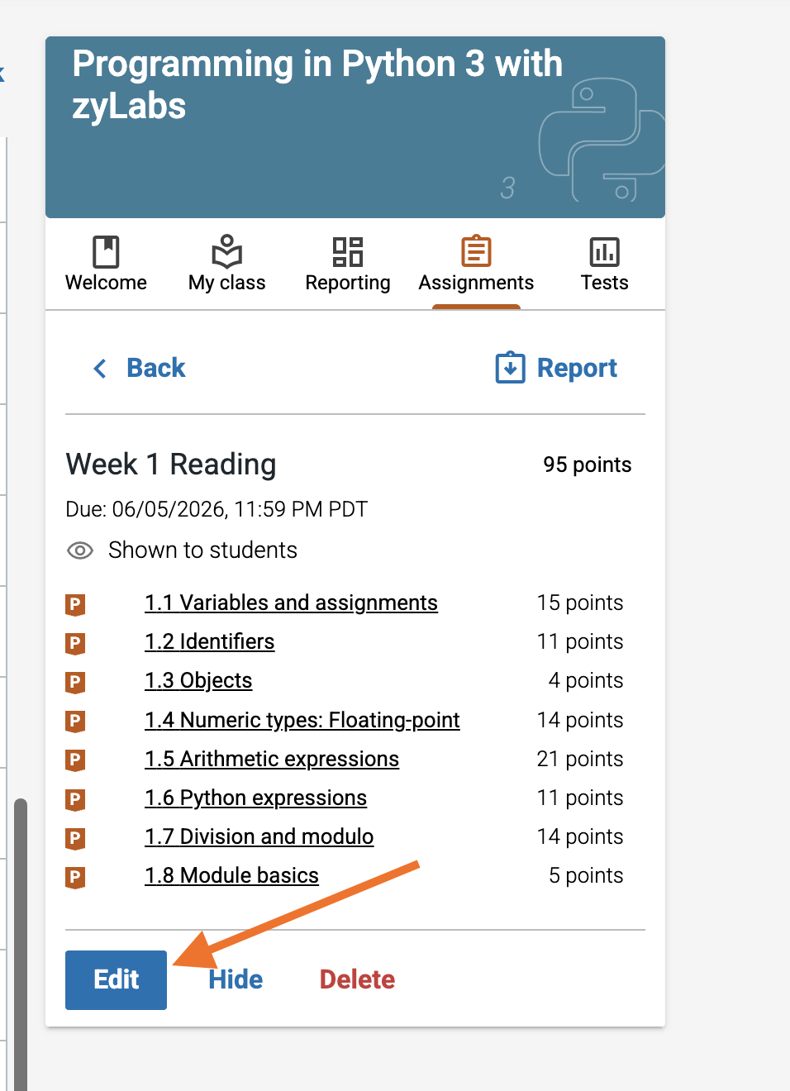Toggle the Shown to students eye icon
The image size is (790, 1091).
[80, 550]
